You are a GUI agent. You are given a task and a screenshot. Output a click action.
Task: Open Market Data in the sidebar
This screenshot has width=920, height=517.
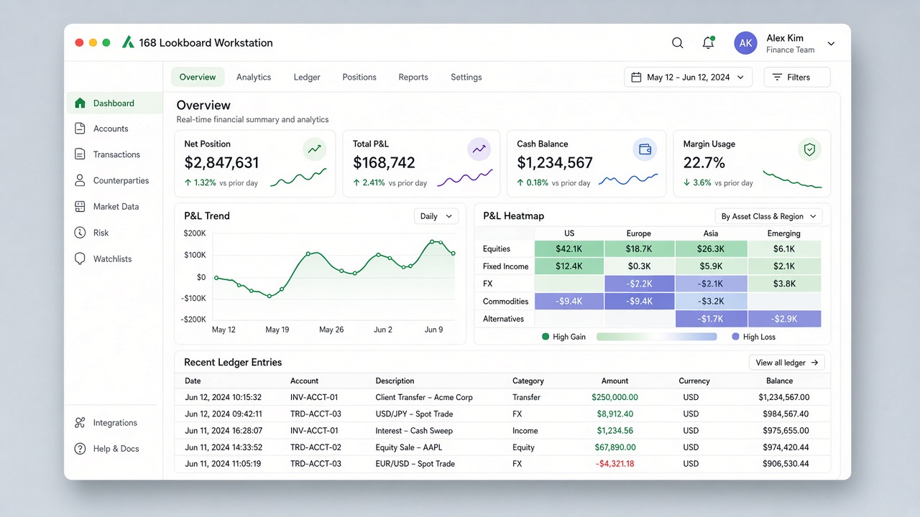click(x=114, y=206)
